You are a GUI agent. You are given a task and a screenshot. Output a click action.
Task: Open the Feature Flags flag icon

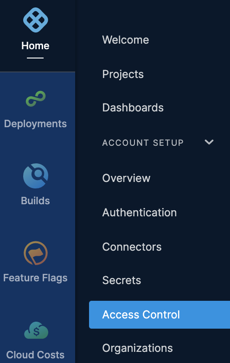[36, 253]
